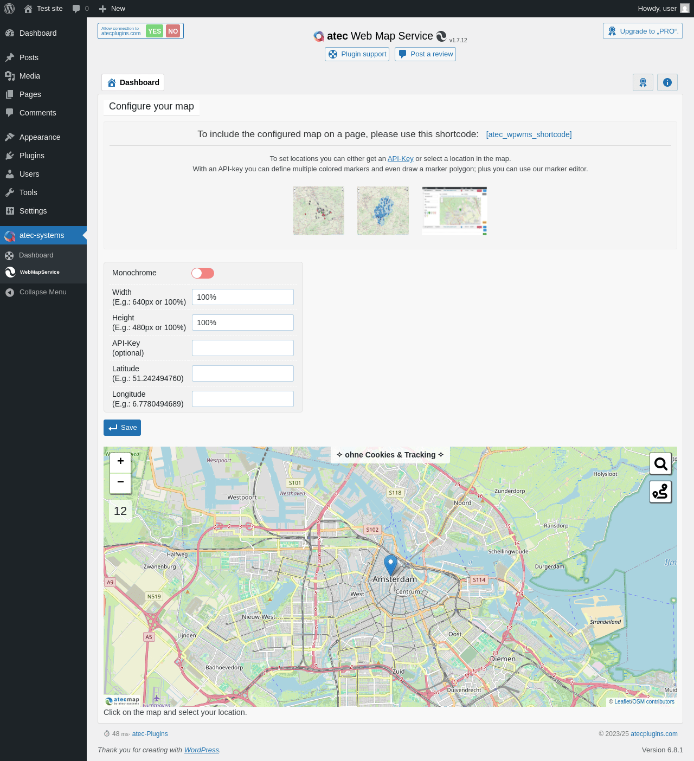This screenshot has width=694, height=761.
Task: Save the map configuration
Action: click(x=123, y=428)
